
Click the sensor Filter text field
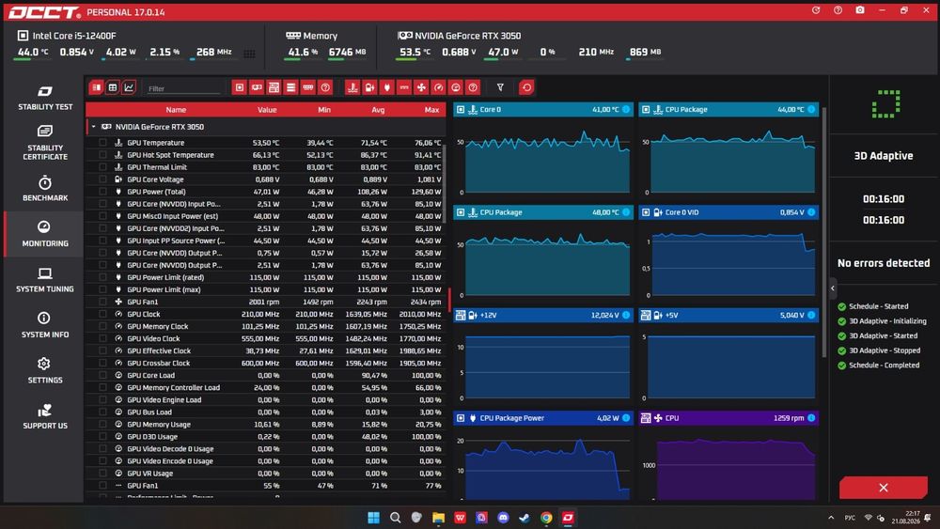pyautogui.click(x=183, y=88)
